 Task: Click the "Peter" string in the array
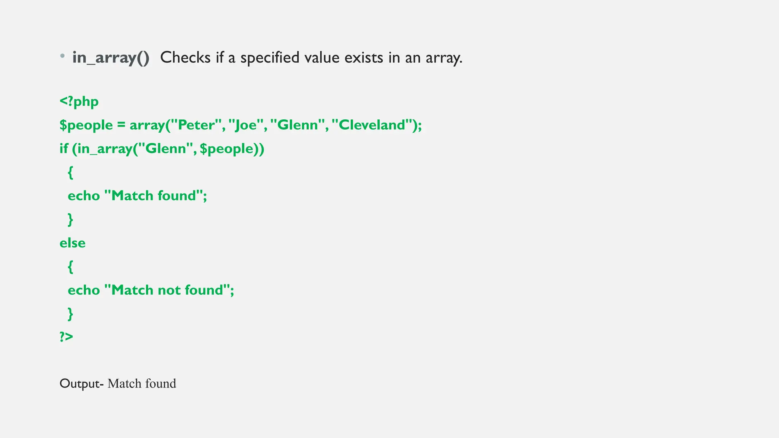197,125
